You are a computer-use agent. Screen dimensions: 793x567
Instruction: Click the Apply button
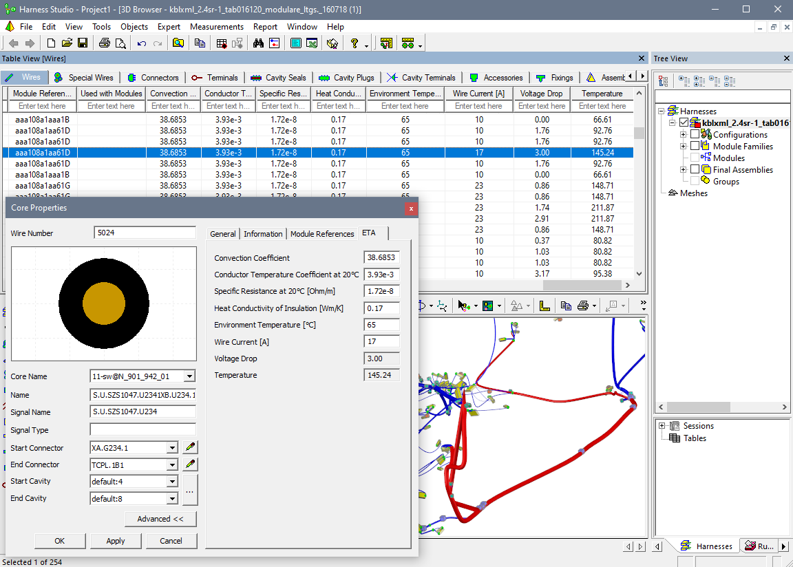coord(116,541)
